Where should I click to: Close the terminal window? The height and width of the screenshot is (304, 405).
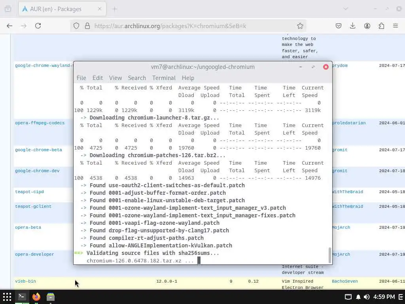point(326,67)
